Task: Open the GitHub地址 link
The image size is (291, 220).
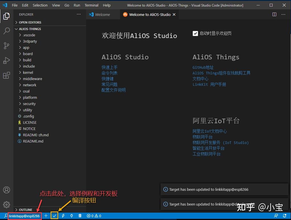Action: point(203,67)
